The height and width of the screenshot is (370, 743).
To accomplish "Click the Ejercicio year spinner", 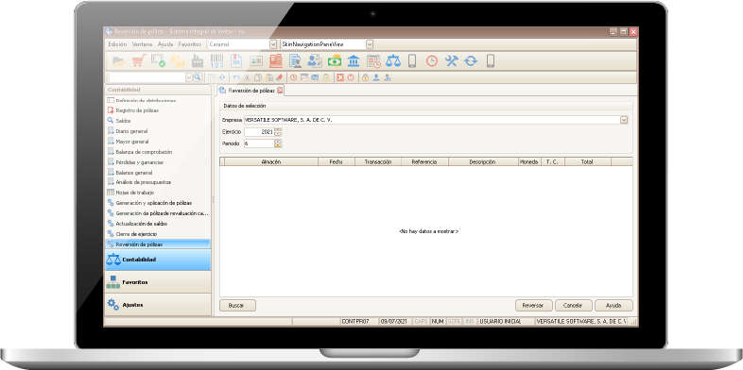I will [278, 132].
